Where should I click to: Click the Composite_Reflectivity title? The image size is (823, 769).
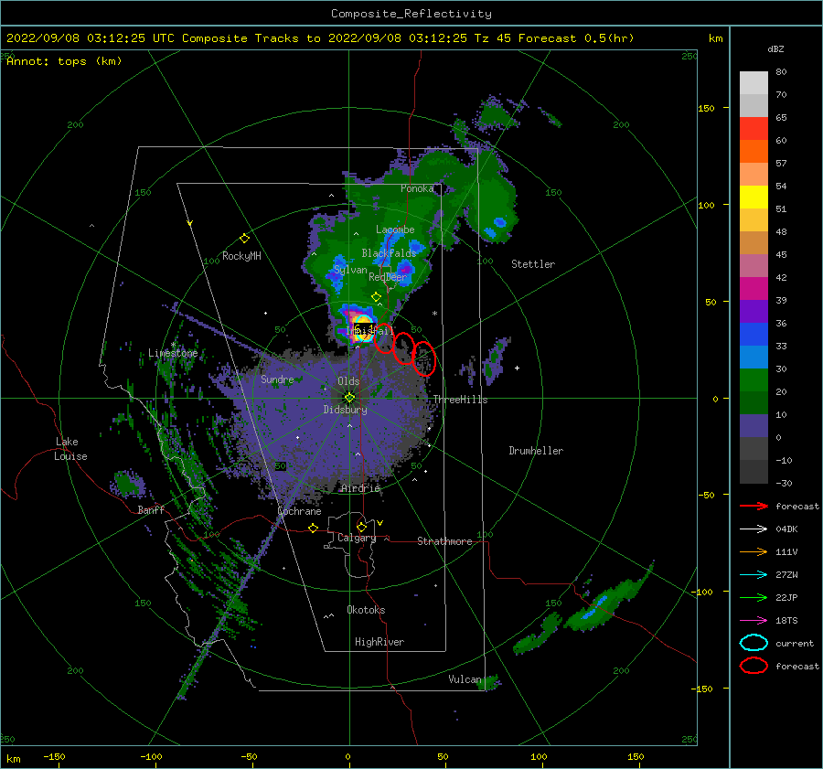click(411, 14)
